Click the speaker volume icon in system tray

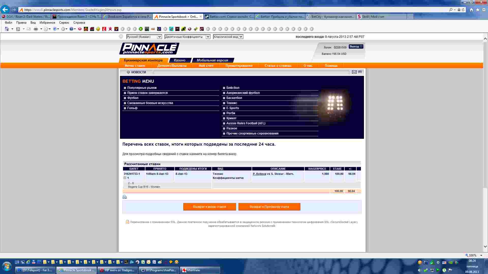pos(420,270)
